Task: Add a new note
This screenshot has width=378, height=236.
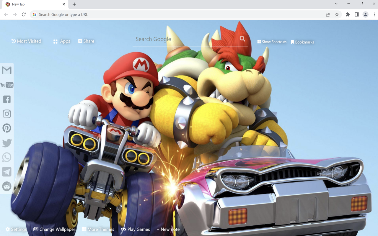Action: [x=168, y=229]
